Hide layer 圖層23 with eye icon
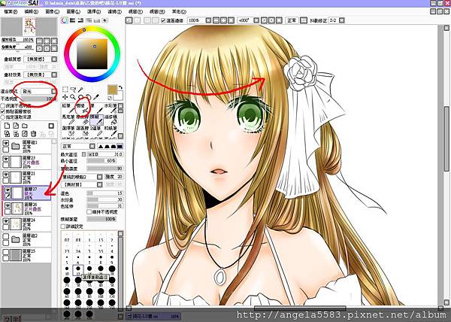 (6, 159)
